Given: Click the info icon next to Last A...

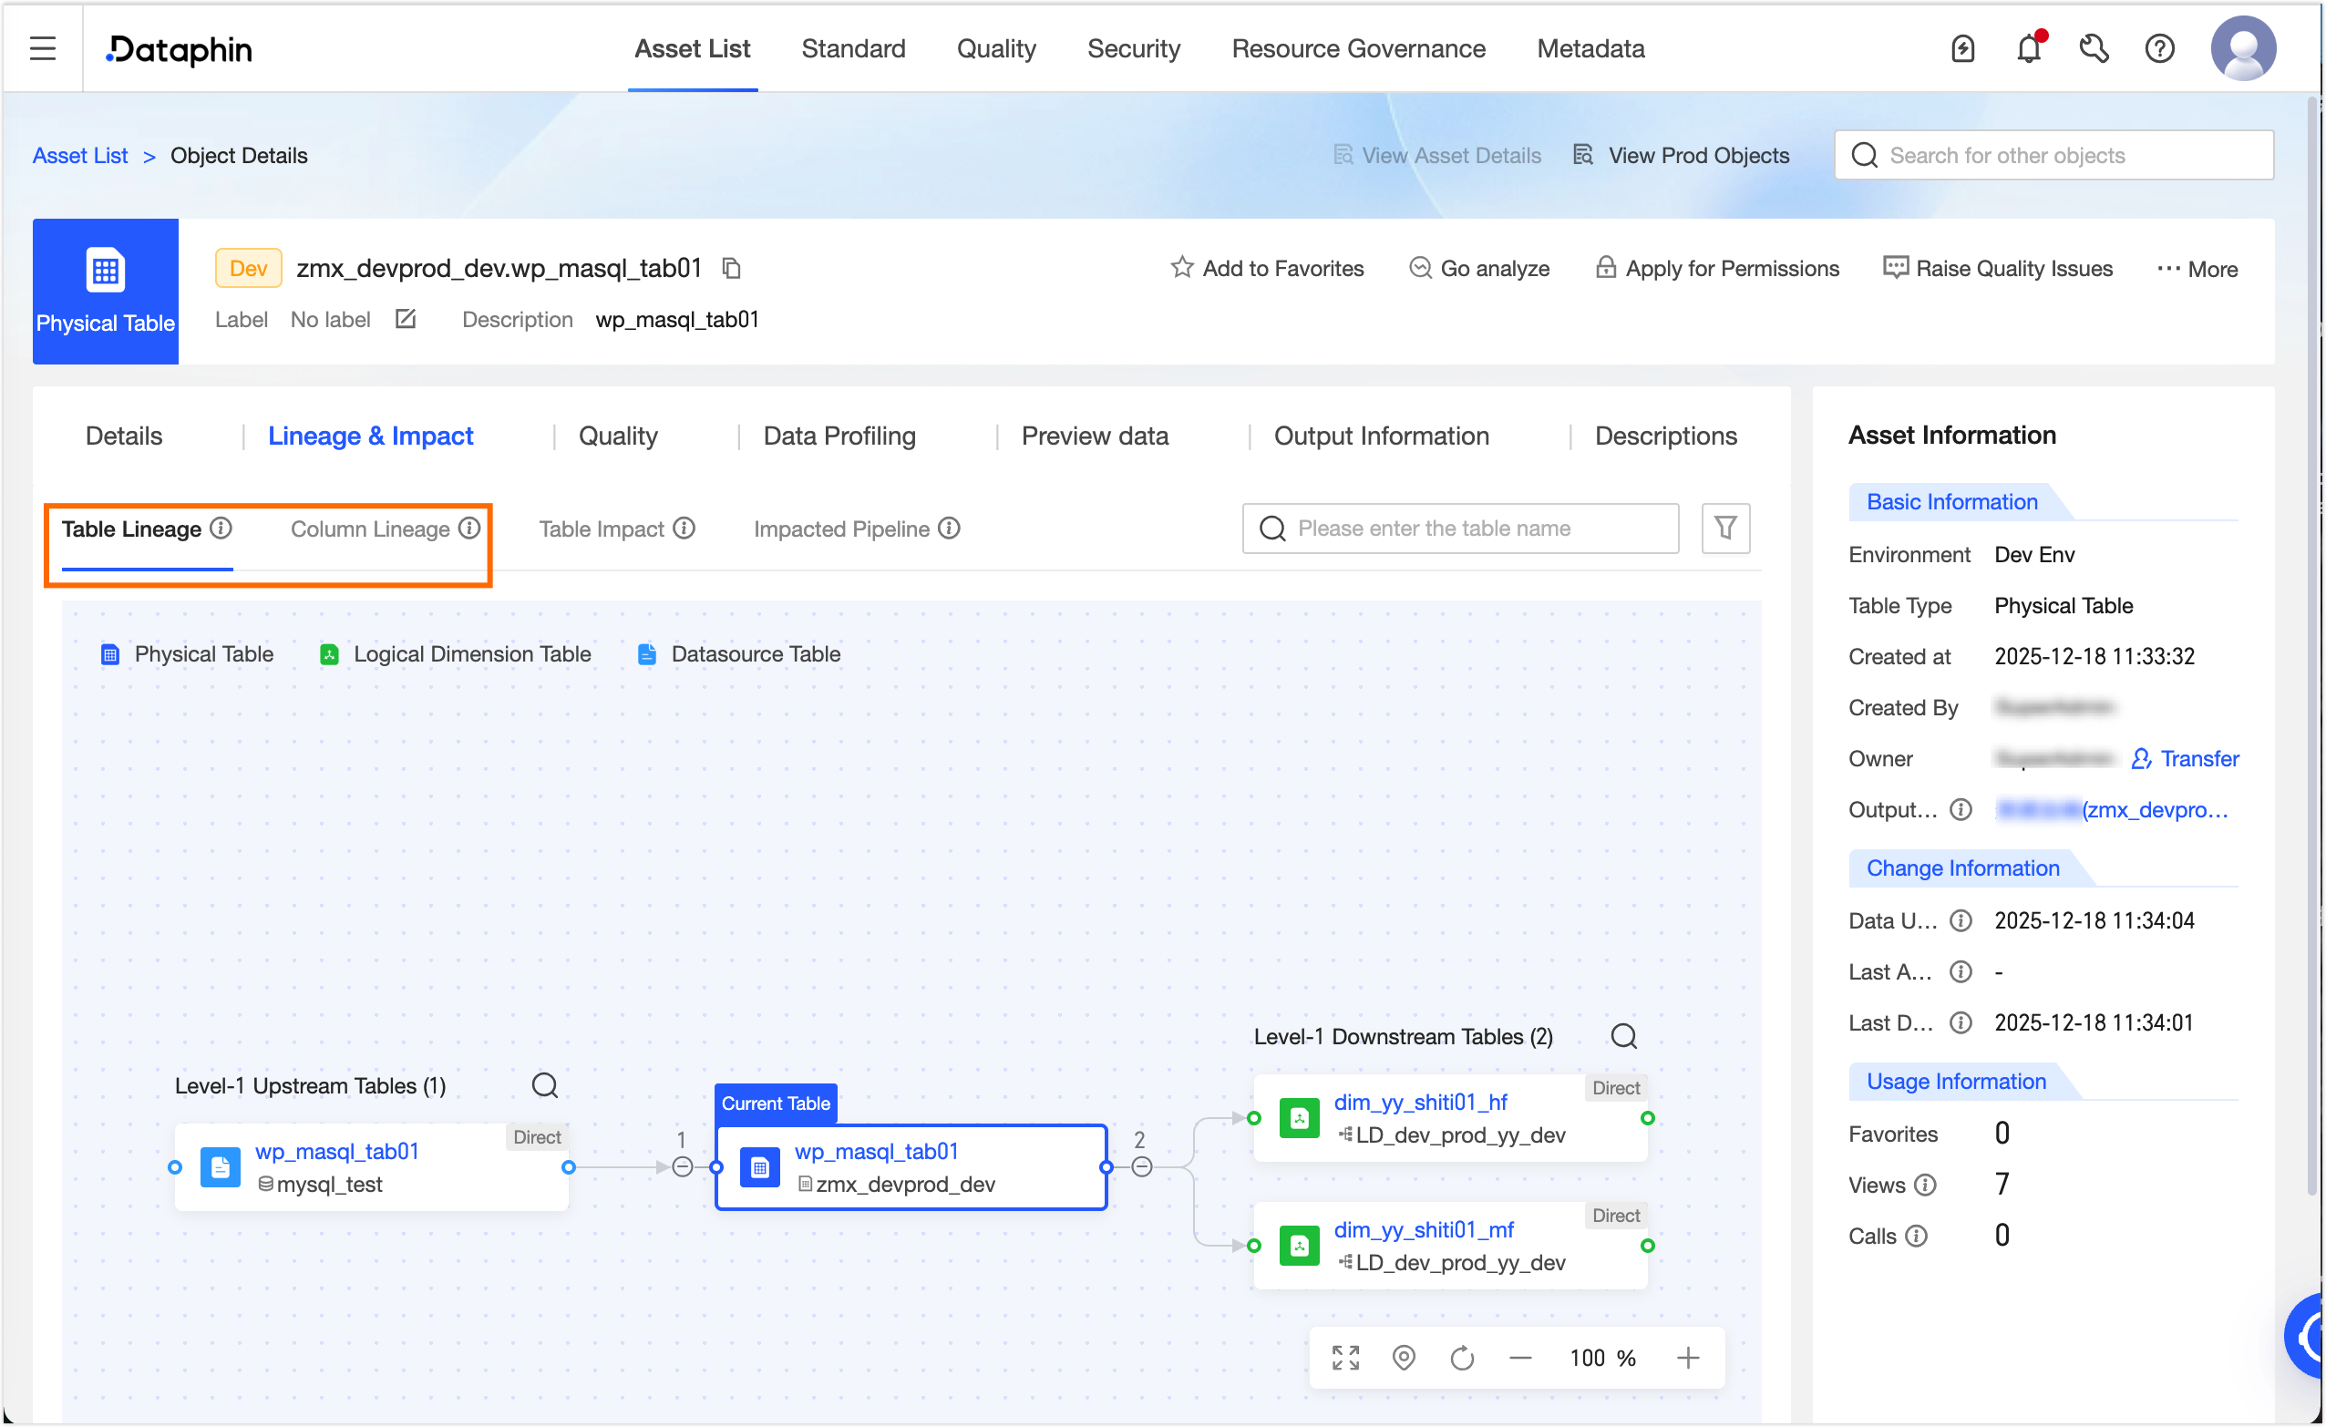Looking at the screenshot, I should point(1961,971).
